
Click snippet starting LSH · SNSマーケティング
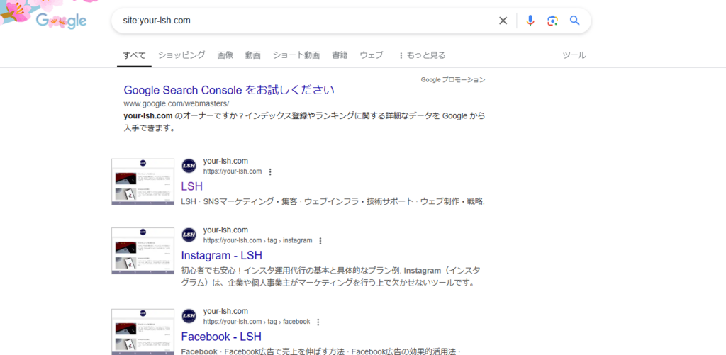click(x=333, y=202)
